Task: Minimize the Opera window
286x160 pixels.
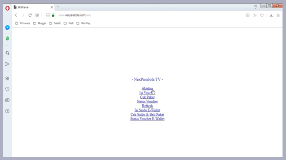Action: pyautogui.click(x=263, y=6)
